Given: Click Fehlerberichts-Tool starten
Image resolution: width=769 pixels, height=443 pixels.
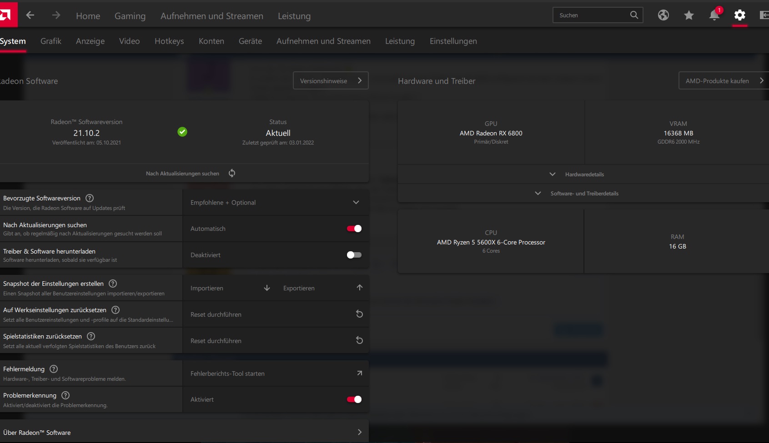Looking at the screenshot, I should point(227,373).
